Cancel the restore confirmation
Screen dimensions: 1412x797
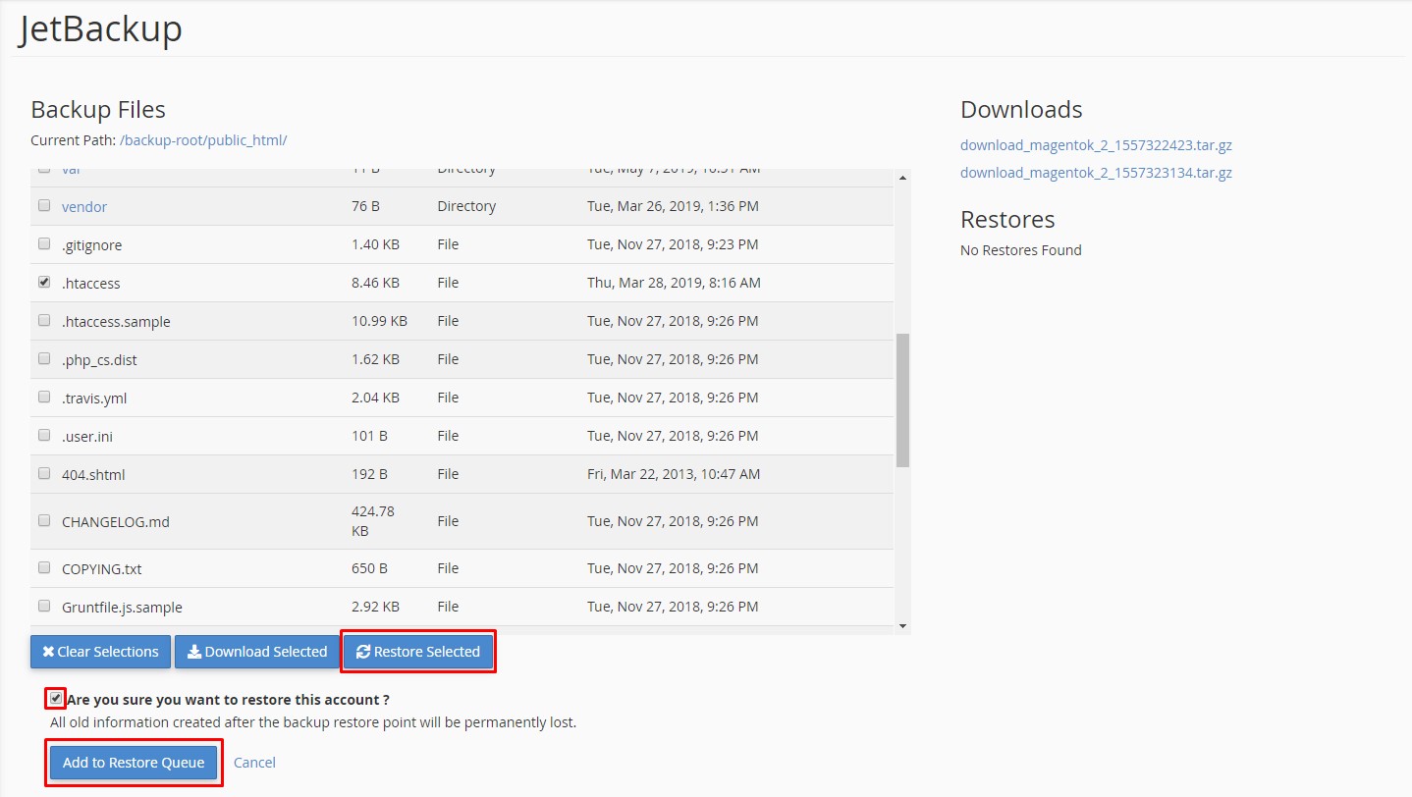pos(254,763)
